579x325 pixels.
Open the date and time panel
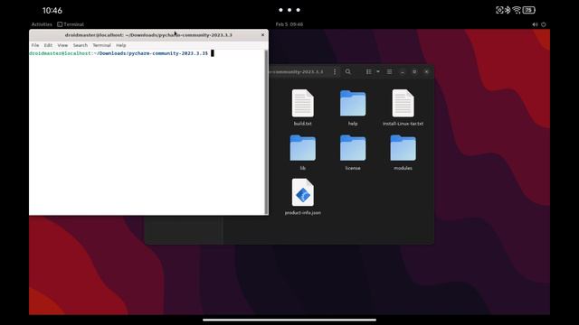coord(289,24)
